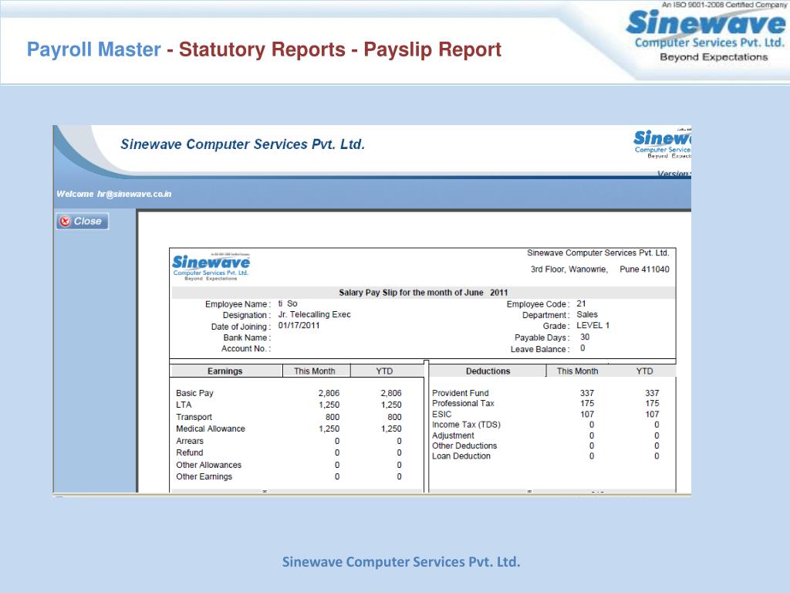Click the welcome text hr@sinewave.co.in
This screenshot has width=790, height=593.
tap(134, 194)
